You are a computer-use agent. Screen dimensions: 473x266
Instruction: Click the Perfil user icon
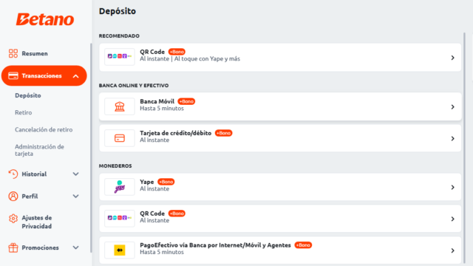[13, 197]
